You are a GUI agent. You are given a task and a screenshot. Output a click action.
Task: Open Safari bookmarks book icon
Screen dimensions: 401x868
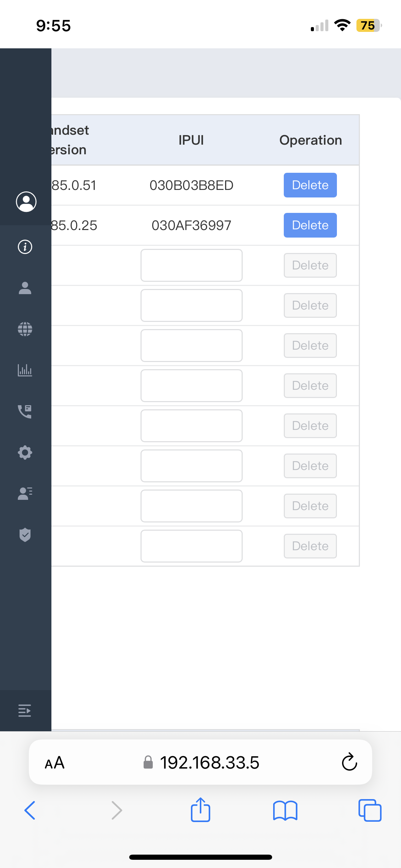[285, 810]
